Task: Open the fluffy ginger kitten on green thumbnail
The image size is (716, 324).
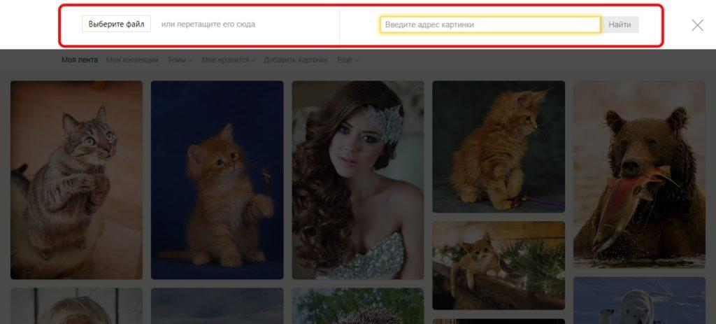Action: pyautogui.click(x=499, y=147)
